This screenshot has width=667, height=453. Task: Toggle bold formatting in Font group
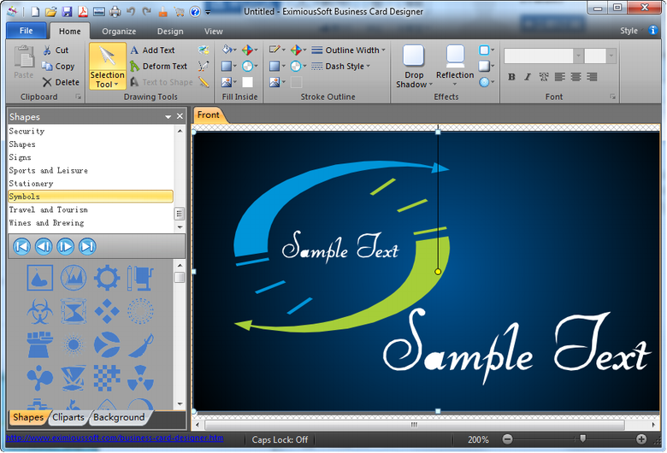pyautogui.click(x=511, y=77)
